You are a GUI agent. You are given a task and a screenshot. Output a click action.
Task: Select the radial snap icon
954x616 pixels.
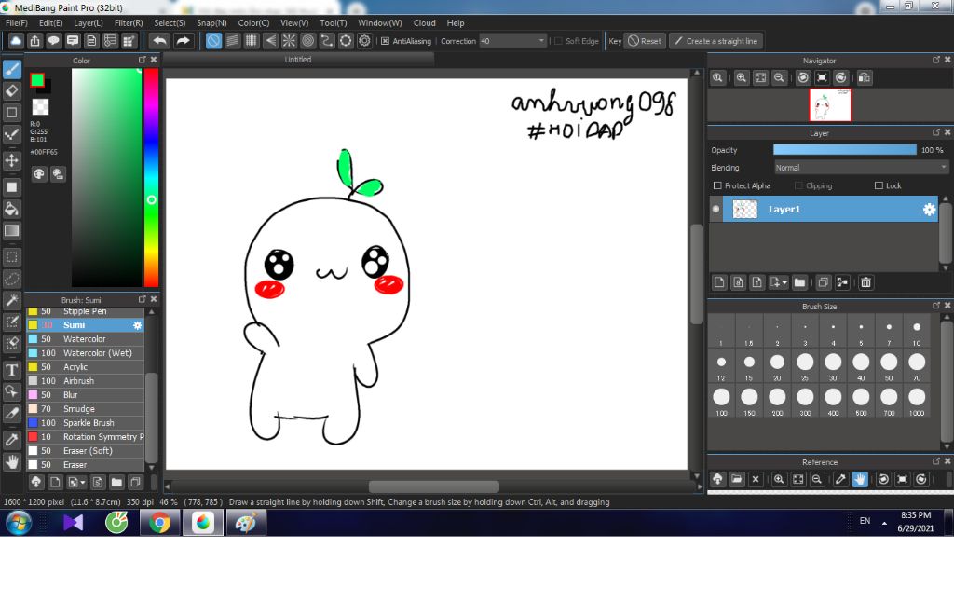(289, 41)
